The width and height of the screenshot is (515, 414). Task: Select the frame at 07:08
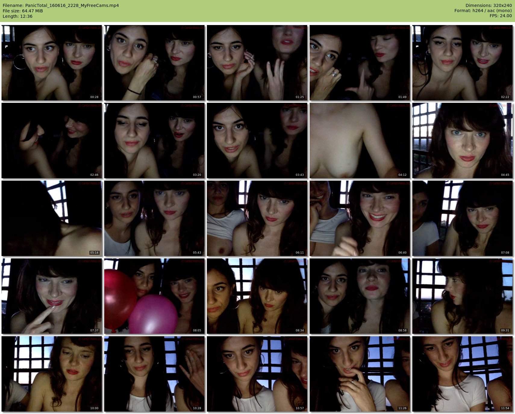[462, 218]
